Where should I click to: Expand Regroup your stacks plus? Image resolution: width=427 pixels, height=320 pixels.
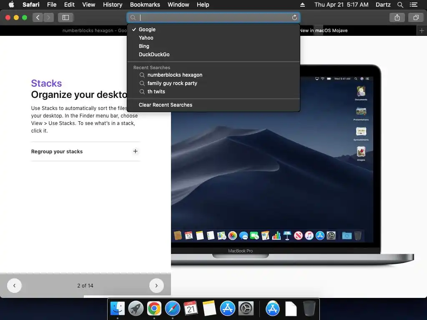136,151
